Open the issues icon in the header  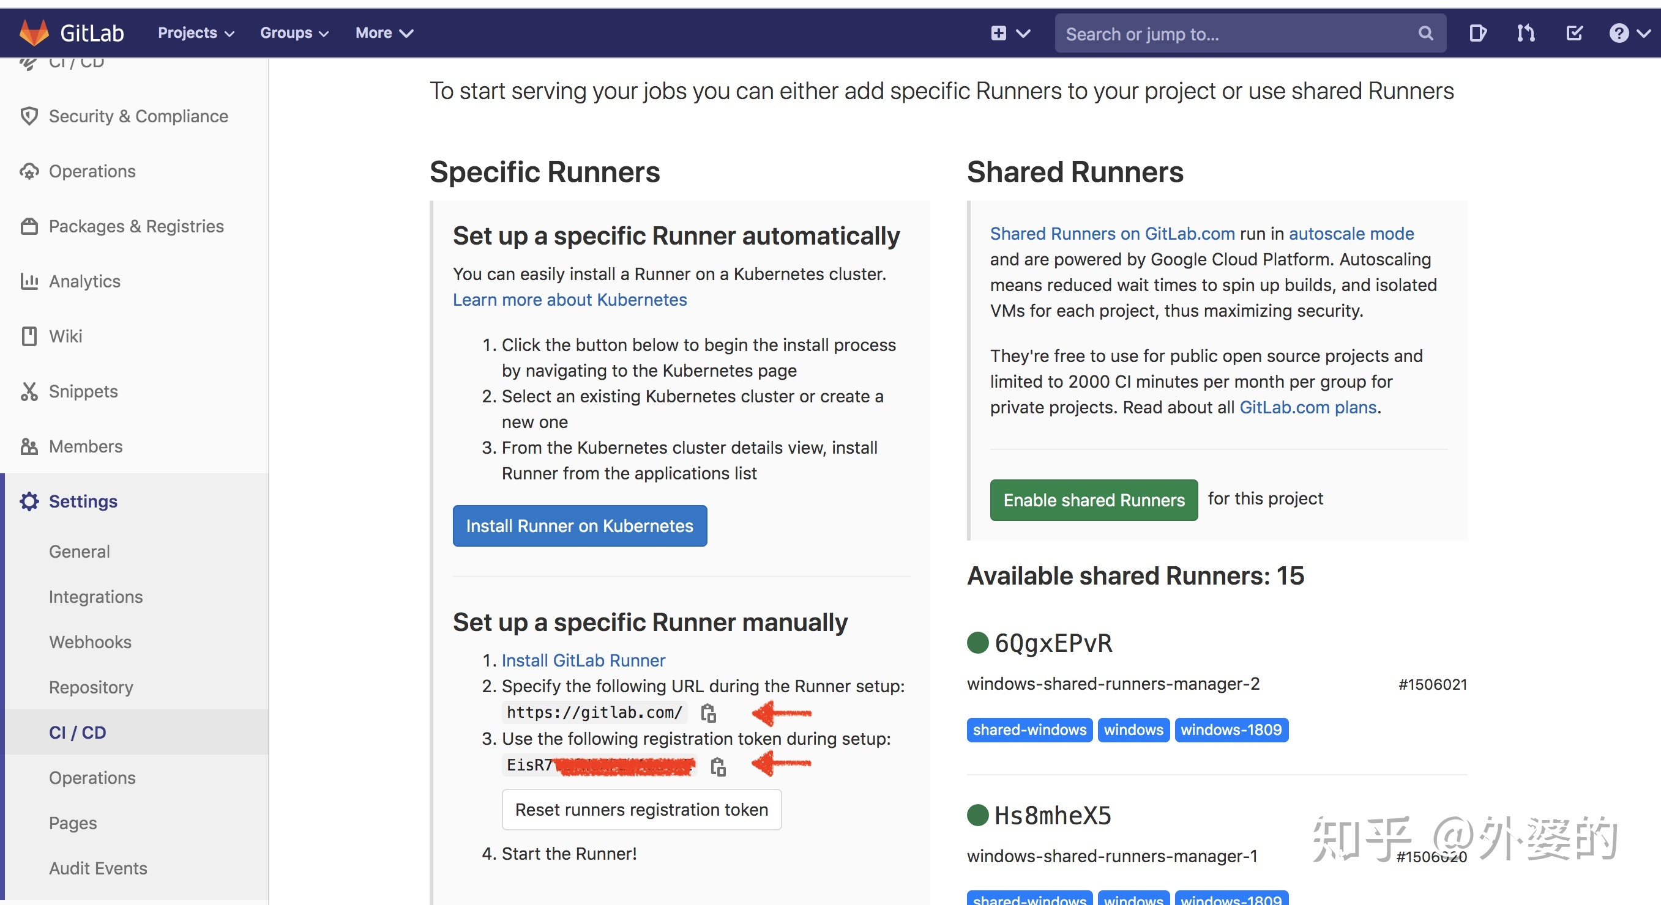(1478, 33)
